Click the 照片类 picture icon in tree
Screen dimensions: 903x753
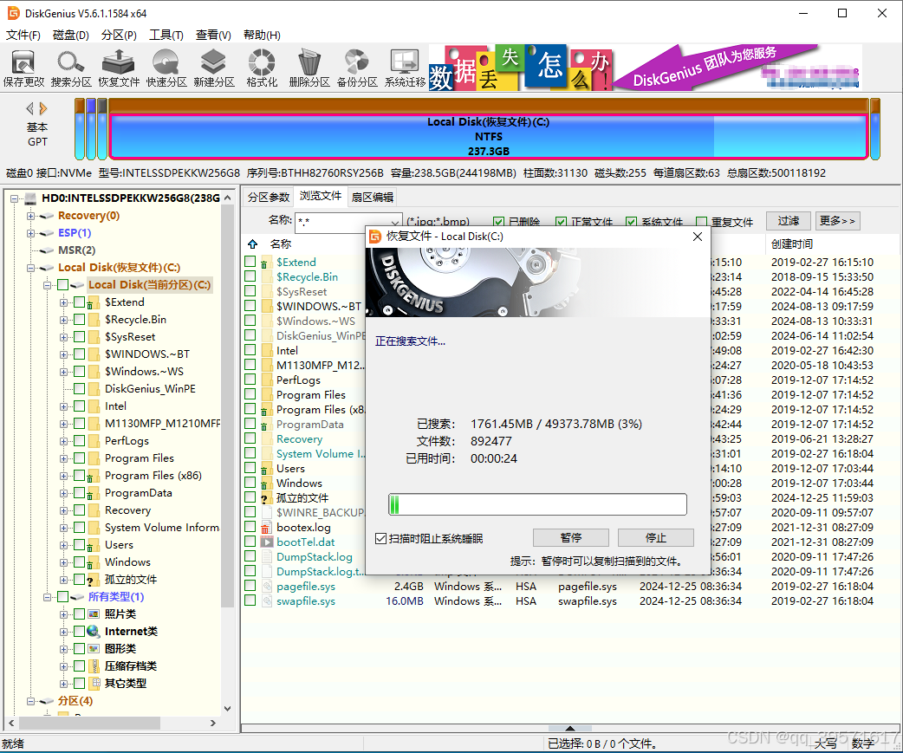click(x=94, y=613)
